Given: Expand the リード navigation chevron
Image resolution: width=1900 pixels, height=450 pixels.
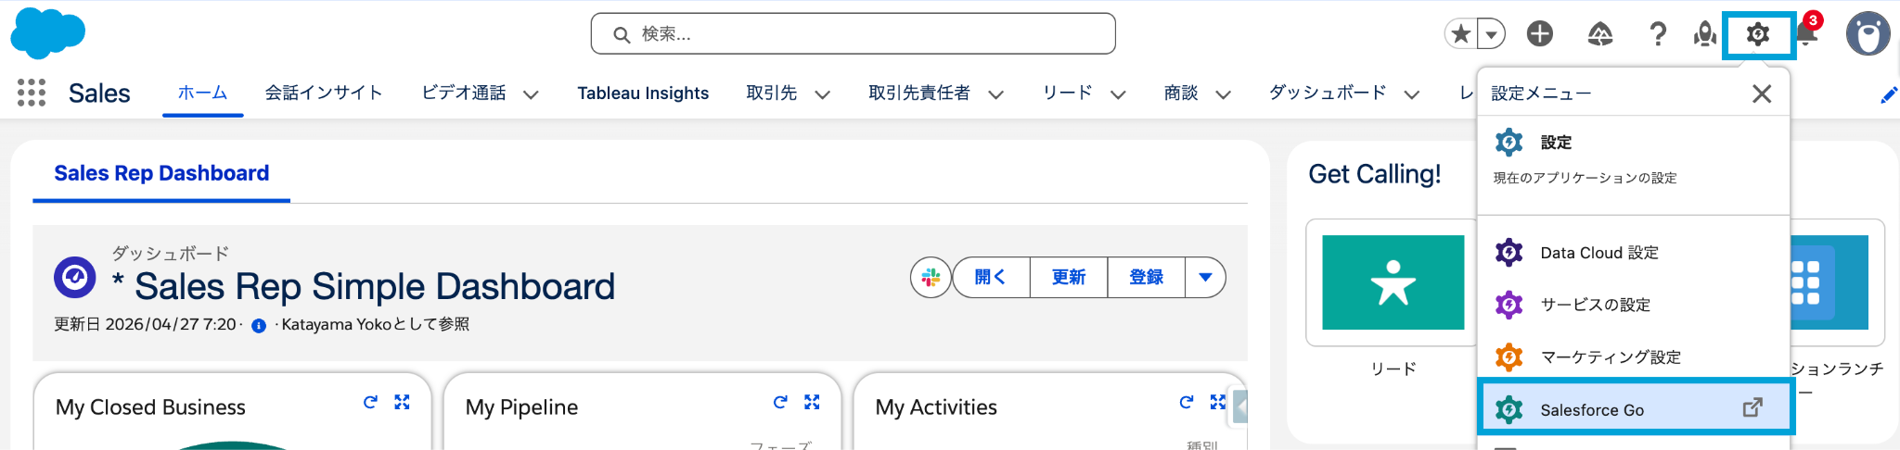Looking at the screenshot, I should point(1118,94).
